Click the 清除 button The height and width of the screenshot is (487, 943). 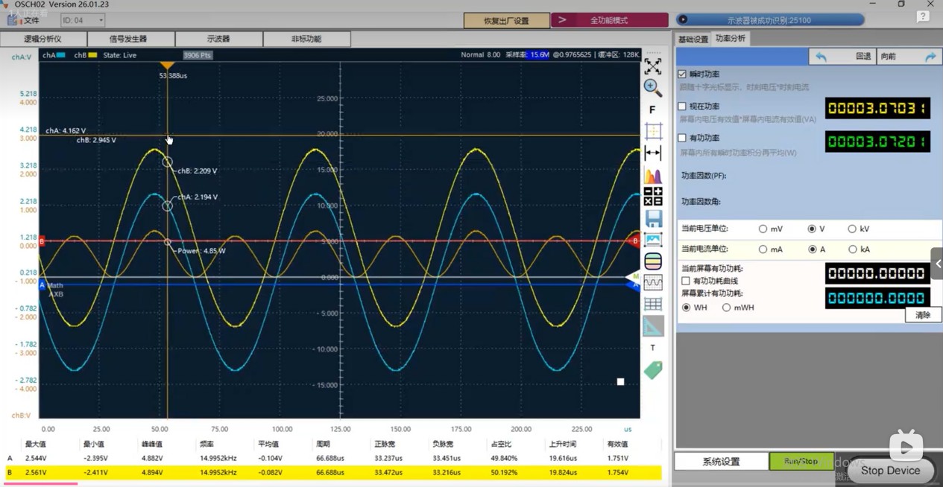[x=923, y=315]
